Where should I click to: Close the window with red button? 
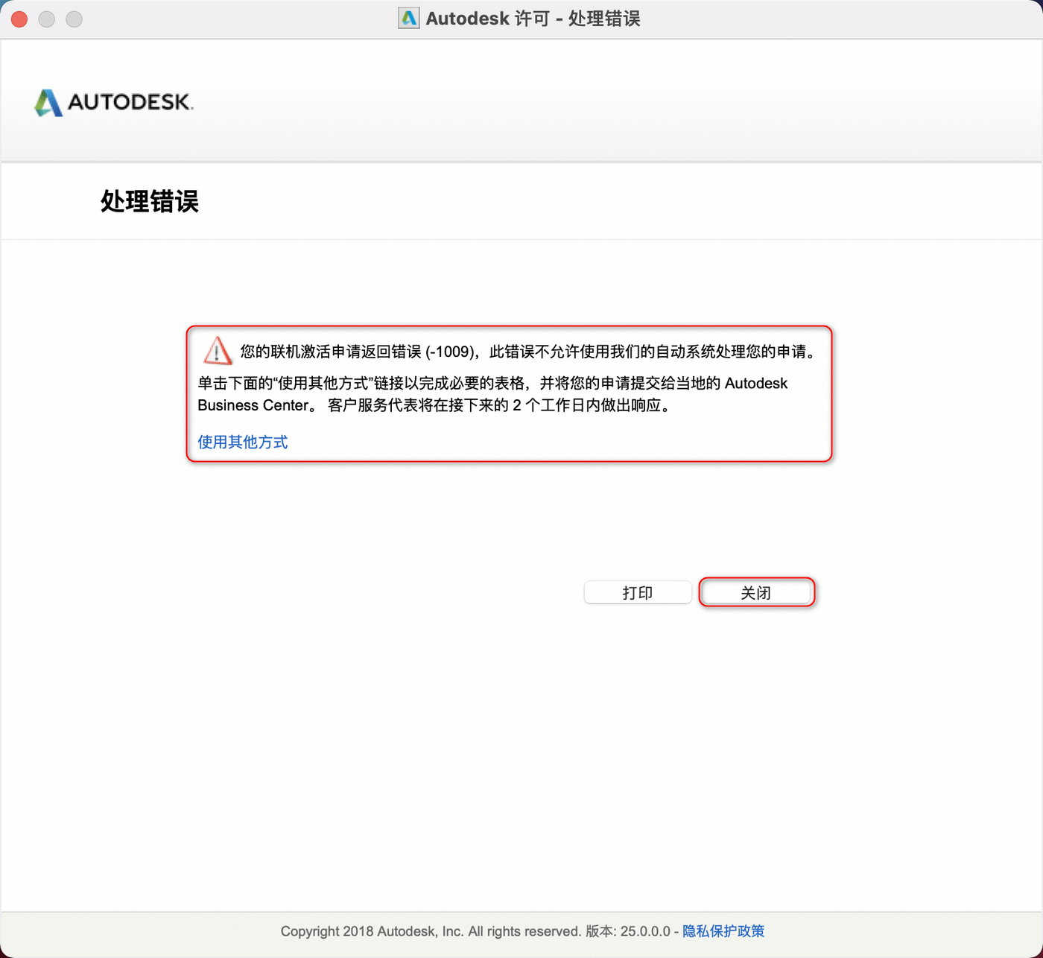[19, 19]
